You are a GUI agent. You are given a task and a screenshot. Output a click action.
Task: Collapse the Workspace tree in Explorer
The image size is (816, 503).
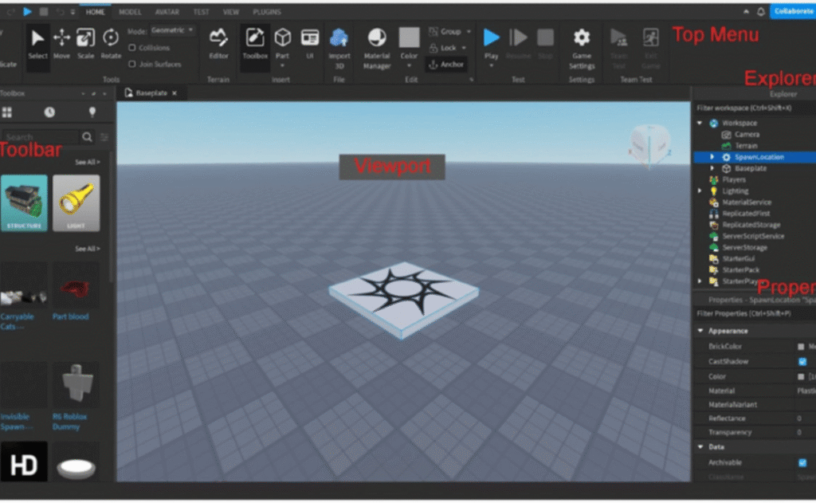pyautogui.click(x=698, y=123)
